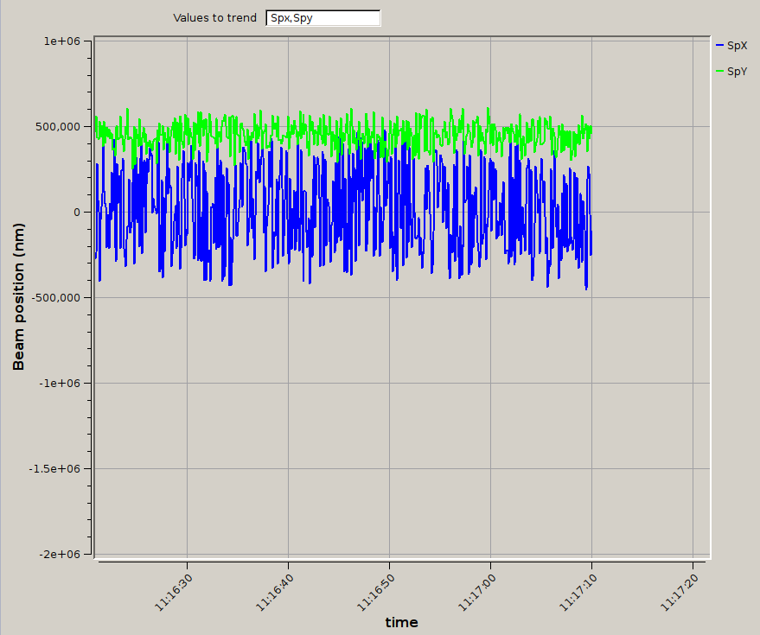The width and height of the screenshot is (760, 635).
Task: Click the 'Beam position (nm)' axis title
Action: 18,297
